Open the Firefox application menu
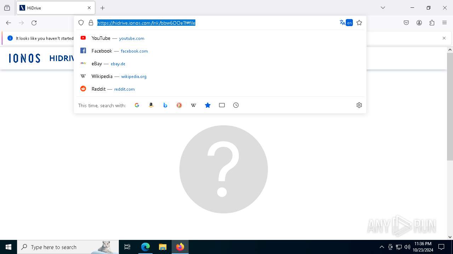Viewport: 453px width, 254px height. (x=445, y=23)
